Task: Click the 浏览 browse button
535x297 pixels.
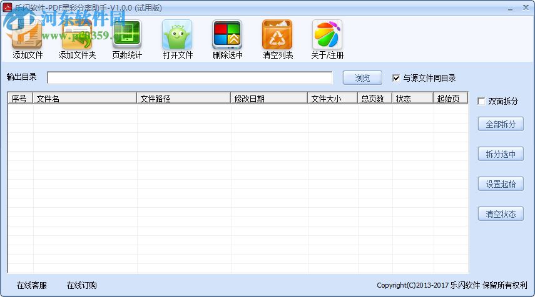Action: (362, 78)
